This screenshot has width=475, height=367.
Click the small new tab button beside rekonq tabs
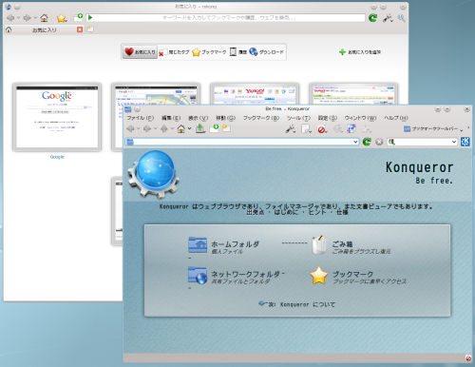(90, 29)
